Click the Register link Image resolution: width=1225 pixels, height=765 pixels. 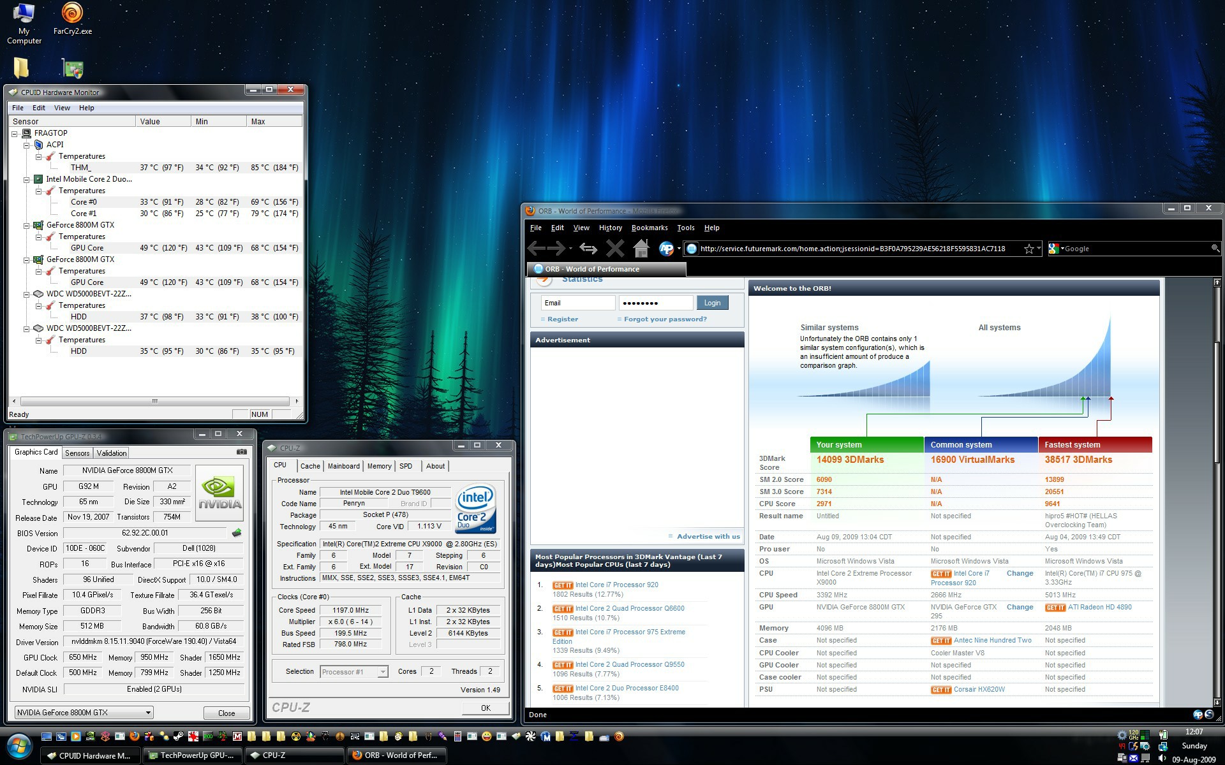coord(562,319)
